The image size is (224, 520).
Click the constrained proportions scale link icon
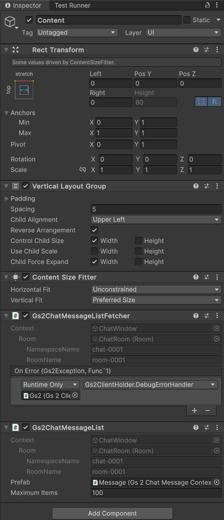(x=82, y=170)
